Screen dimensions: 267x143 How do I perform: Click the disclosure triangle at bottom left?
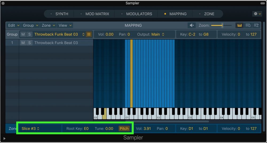click(x=4, y=138)
